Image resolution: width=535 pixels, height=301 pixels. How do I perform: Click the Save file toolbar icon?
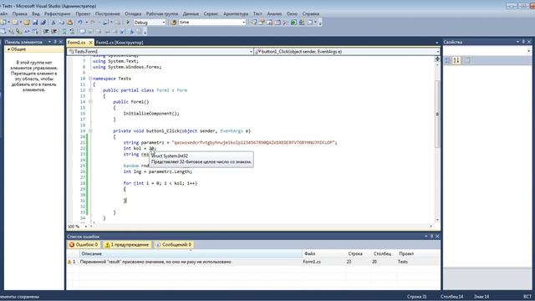[x=35, y=23]
